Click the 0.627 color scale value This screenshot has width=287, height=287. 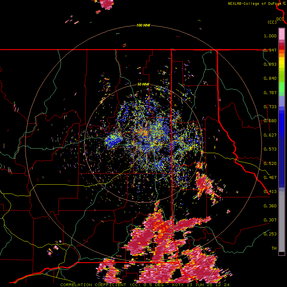click(270, 135)
